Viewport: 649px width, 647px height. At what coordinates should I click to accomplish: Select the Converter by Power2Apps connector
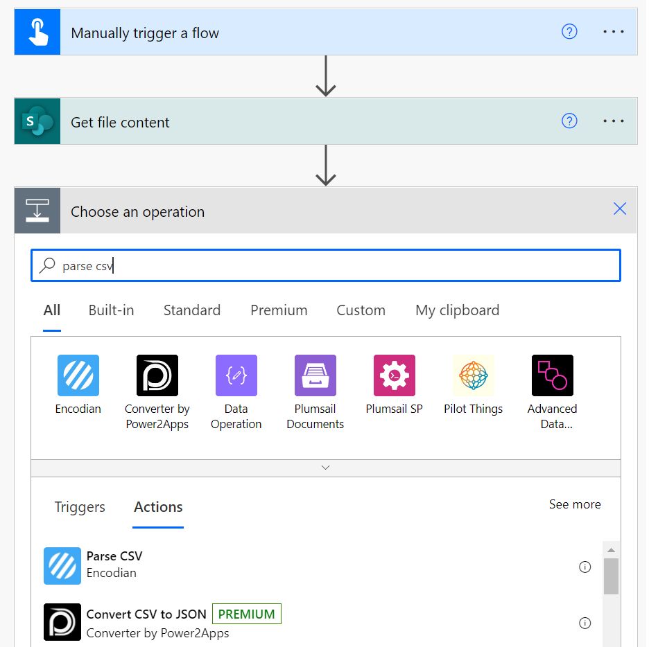[157, 392]
